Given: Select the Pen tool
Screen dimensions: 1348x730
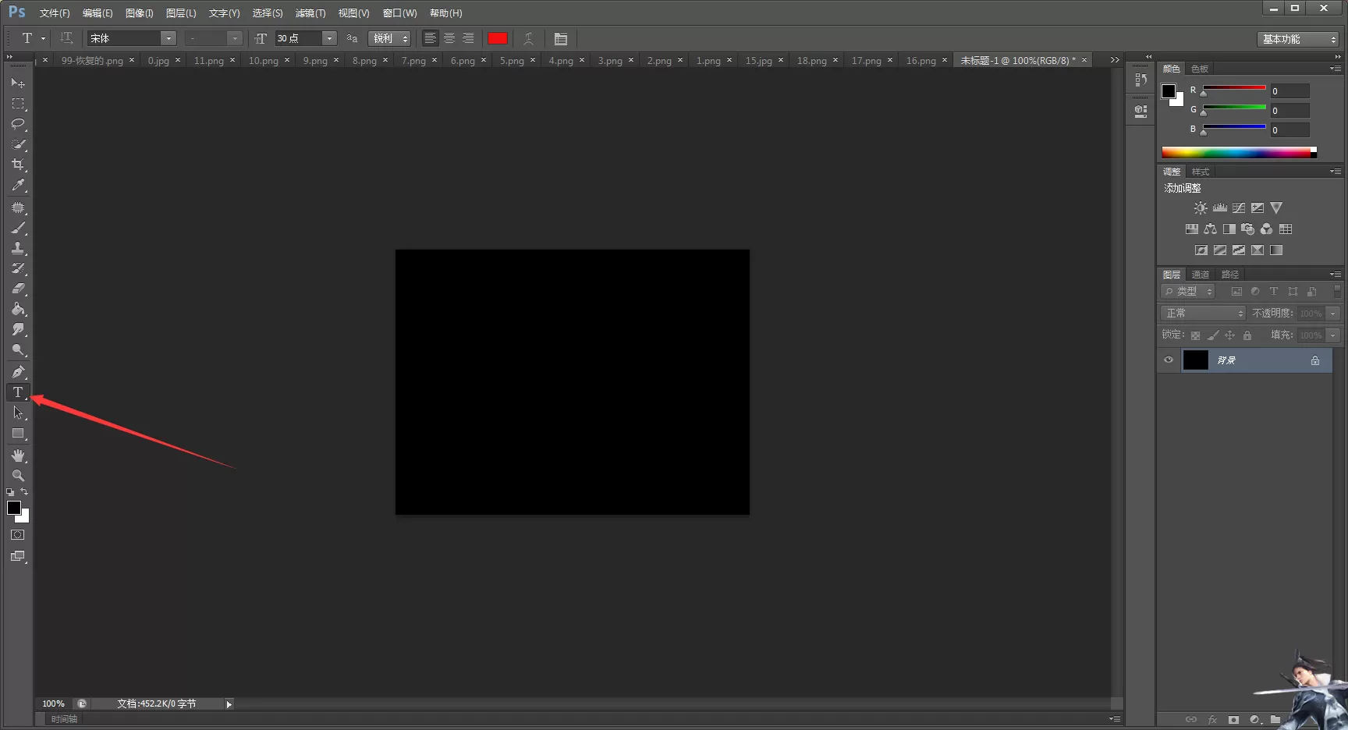Looking at the screenshot, I should pos(18,372).
